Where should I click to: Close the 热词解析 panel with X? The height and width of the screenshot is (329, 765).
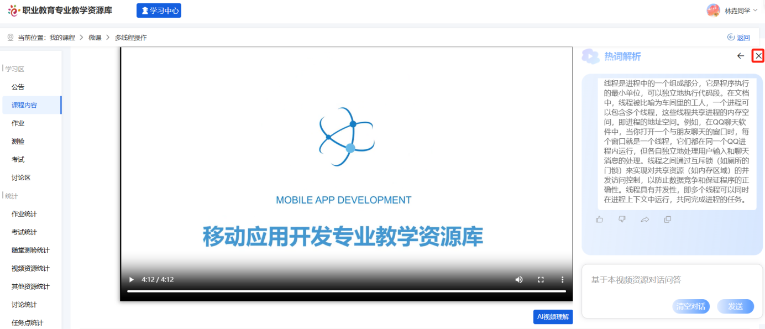pos(758,56)
